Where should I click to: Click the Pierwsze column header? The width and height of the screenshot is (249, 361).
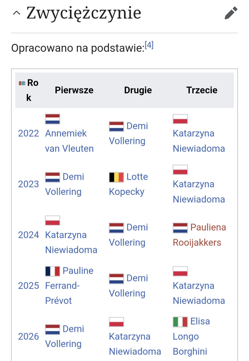tap(74, 90)
